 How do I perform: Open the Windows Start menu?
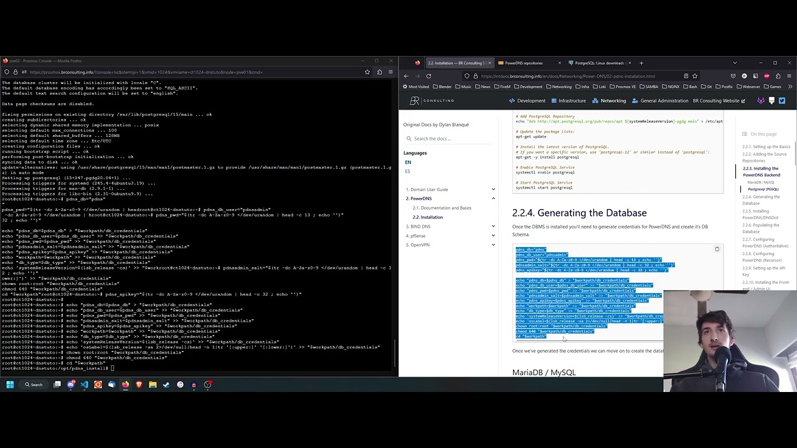click(10, 385)
